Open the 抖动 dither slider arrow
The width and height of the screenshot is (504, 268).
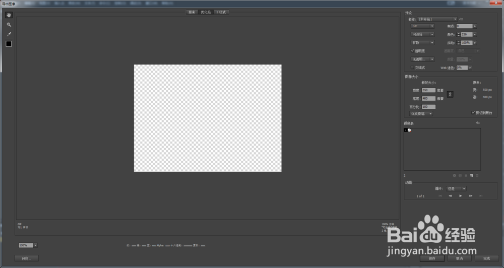point(475,43)
